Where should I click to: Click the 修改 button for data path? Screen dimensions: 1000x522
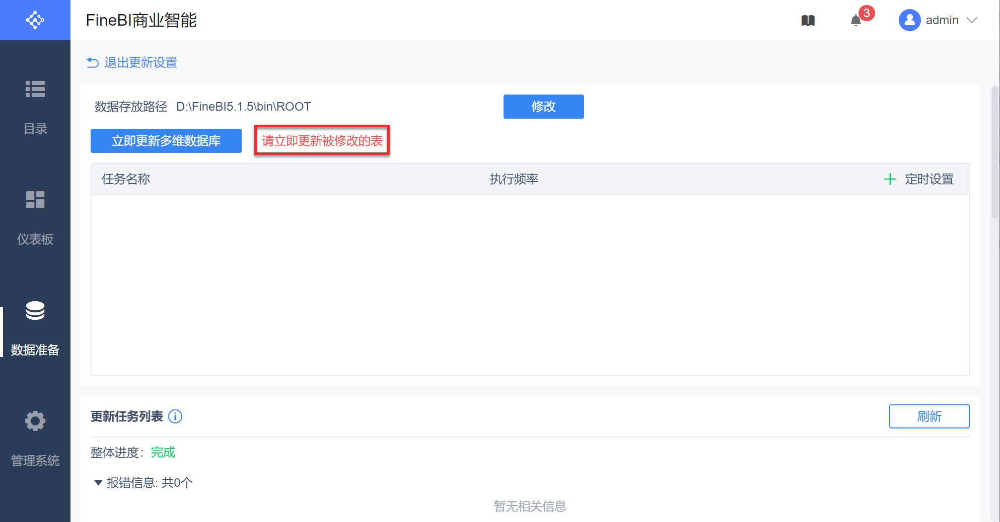(x=544, y=107)
